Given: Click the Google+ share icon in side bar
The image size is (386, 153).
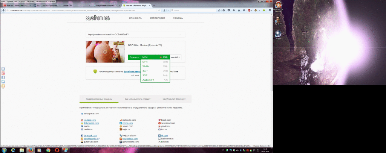Looking at the screenshot, I should click(3, 73).
